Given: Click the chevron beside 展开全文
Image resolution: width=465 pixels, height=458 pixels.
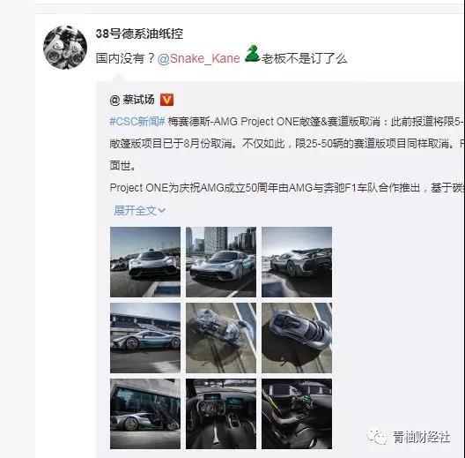Looking at the screenshot, I should click(162, 210).
